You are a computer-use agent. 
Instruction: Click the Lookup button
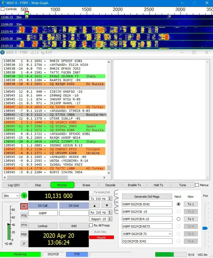click(x=43, y=226)
